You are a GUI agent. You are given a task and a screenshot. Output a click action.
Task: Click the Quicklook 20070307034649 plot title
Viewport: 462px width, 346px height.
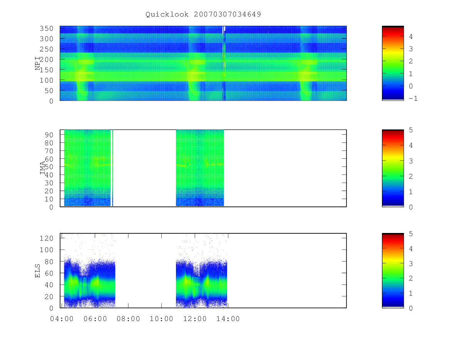pos(203,15)
